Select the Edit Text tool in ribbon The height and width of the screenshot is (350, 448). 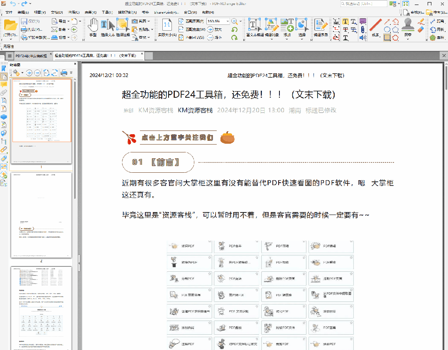pyautogui.click(x=255, y=28)
